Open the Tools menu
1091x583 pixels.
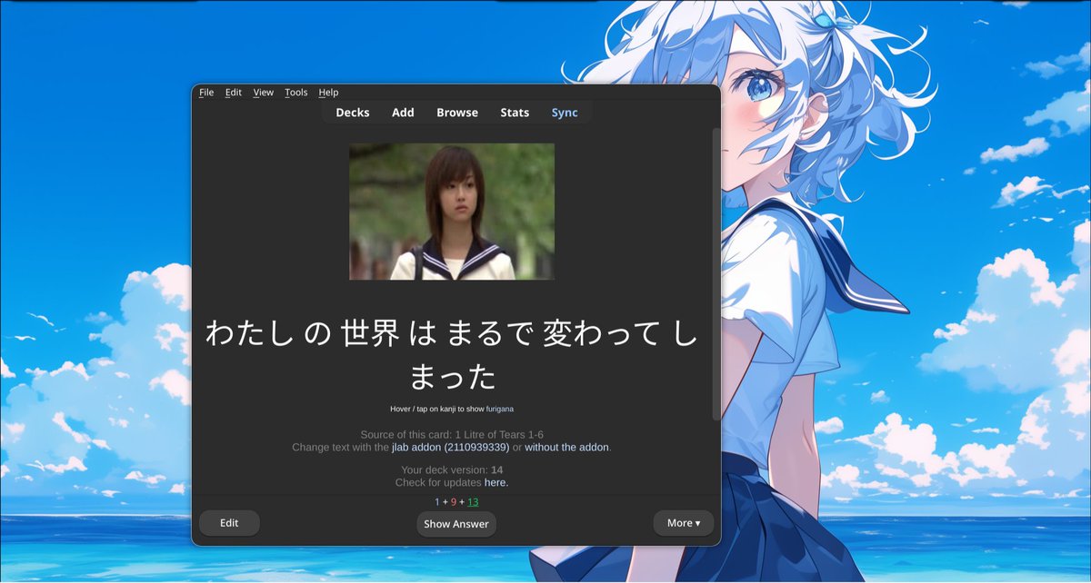[296, 93]
